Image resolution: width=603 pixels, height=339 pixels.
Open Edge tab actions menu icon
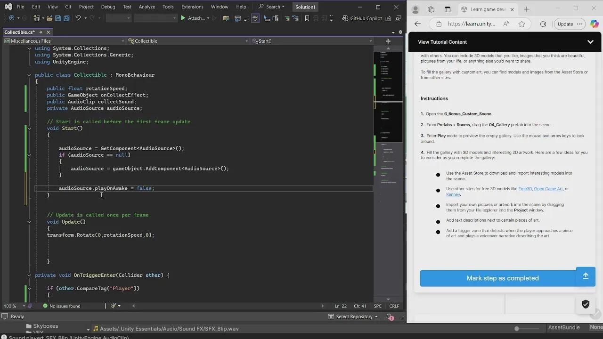pyautogui.click(x=447, y=9)
